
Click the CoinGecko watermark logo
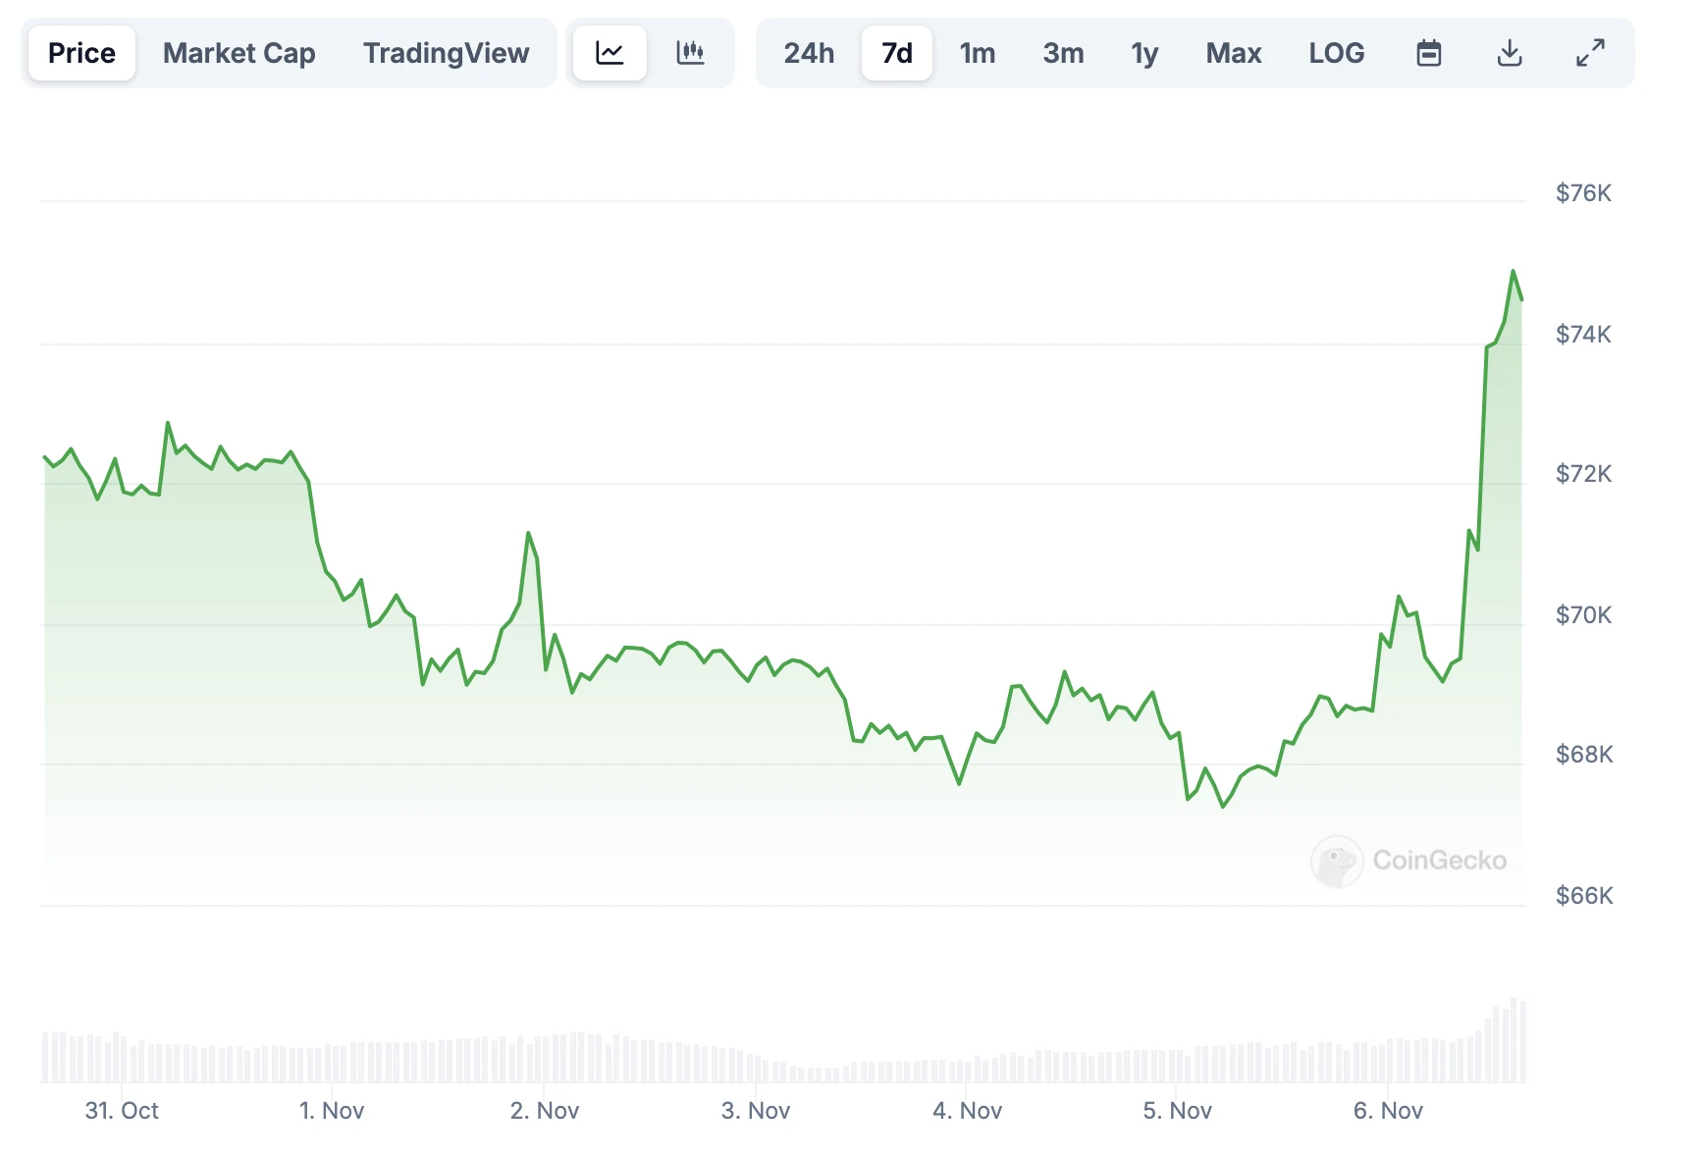[x=1408, y=861]
